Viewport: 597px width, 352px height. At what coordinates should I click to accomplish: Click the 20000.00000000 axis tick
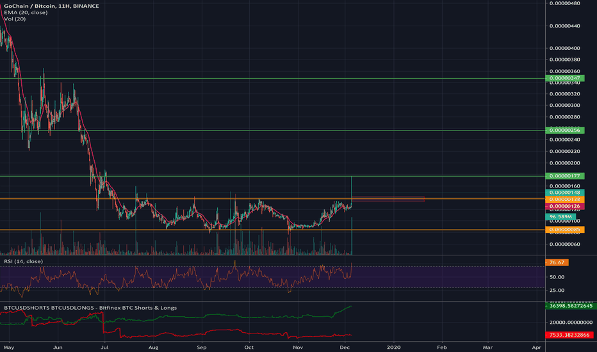571,322
